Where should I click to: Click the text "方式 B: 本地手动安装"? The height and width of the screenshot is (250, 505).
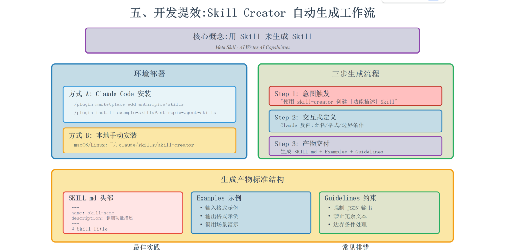coord(103,135)
